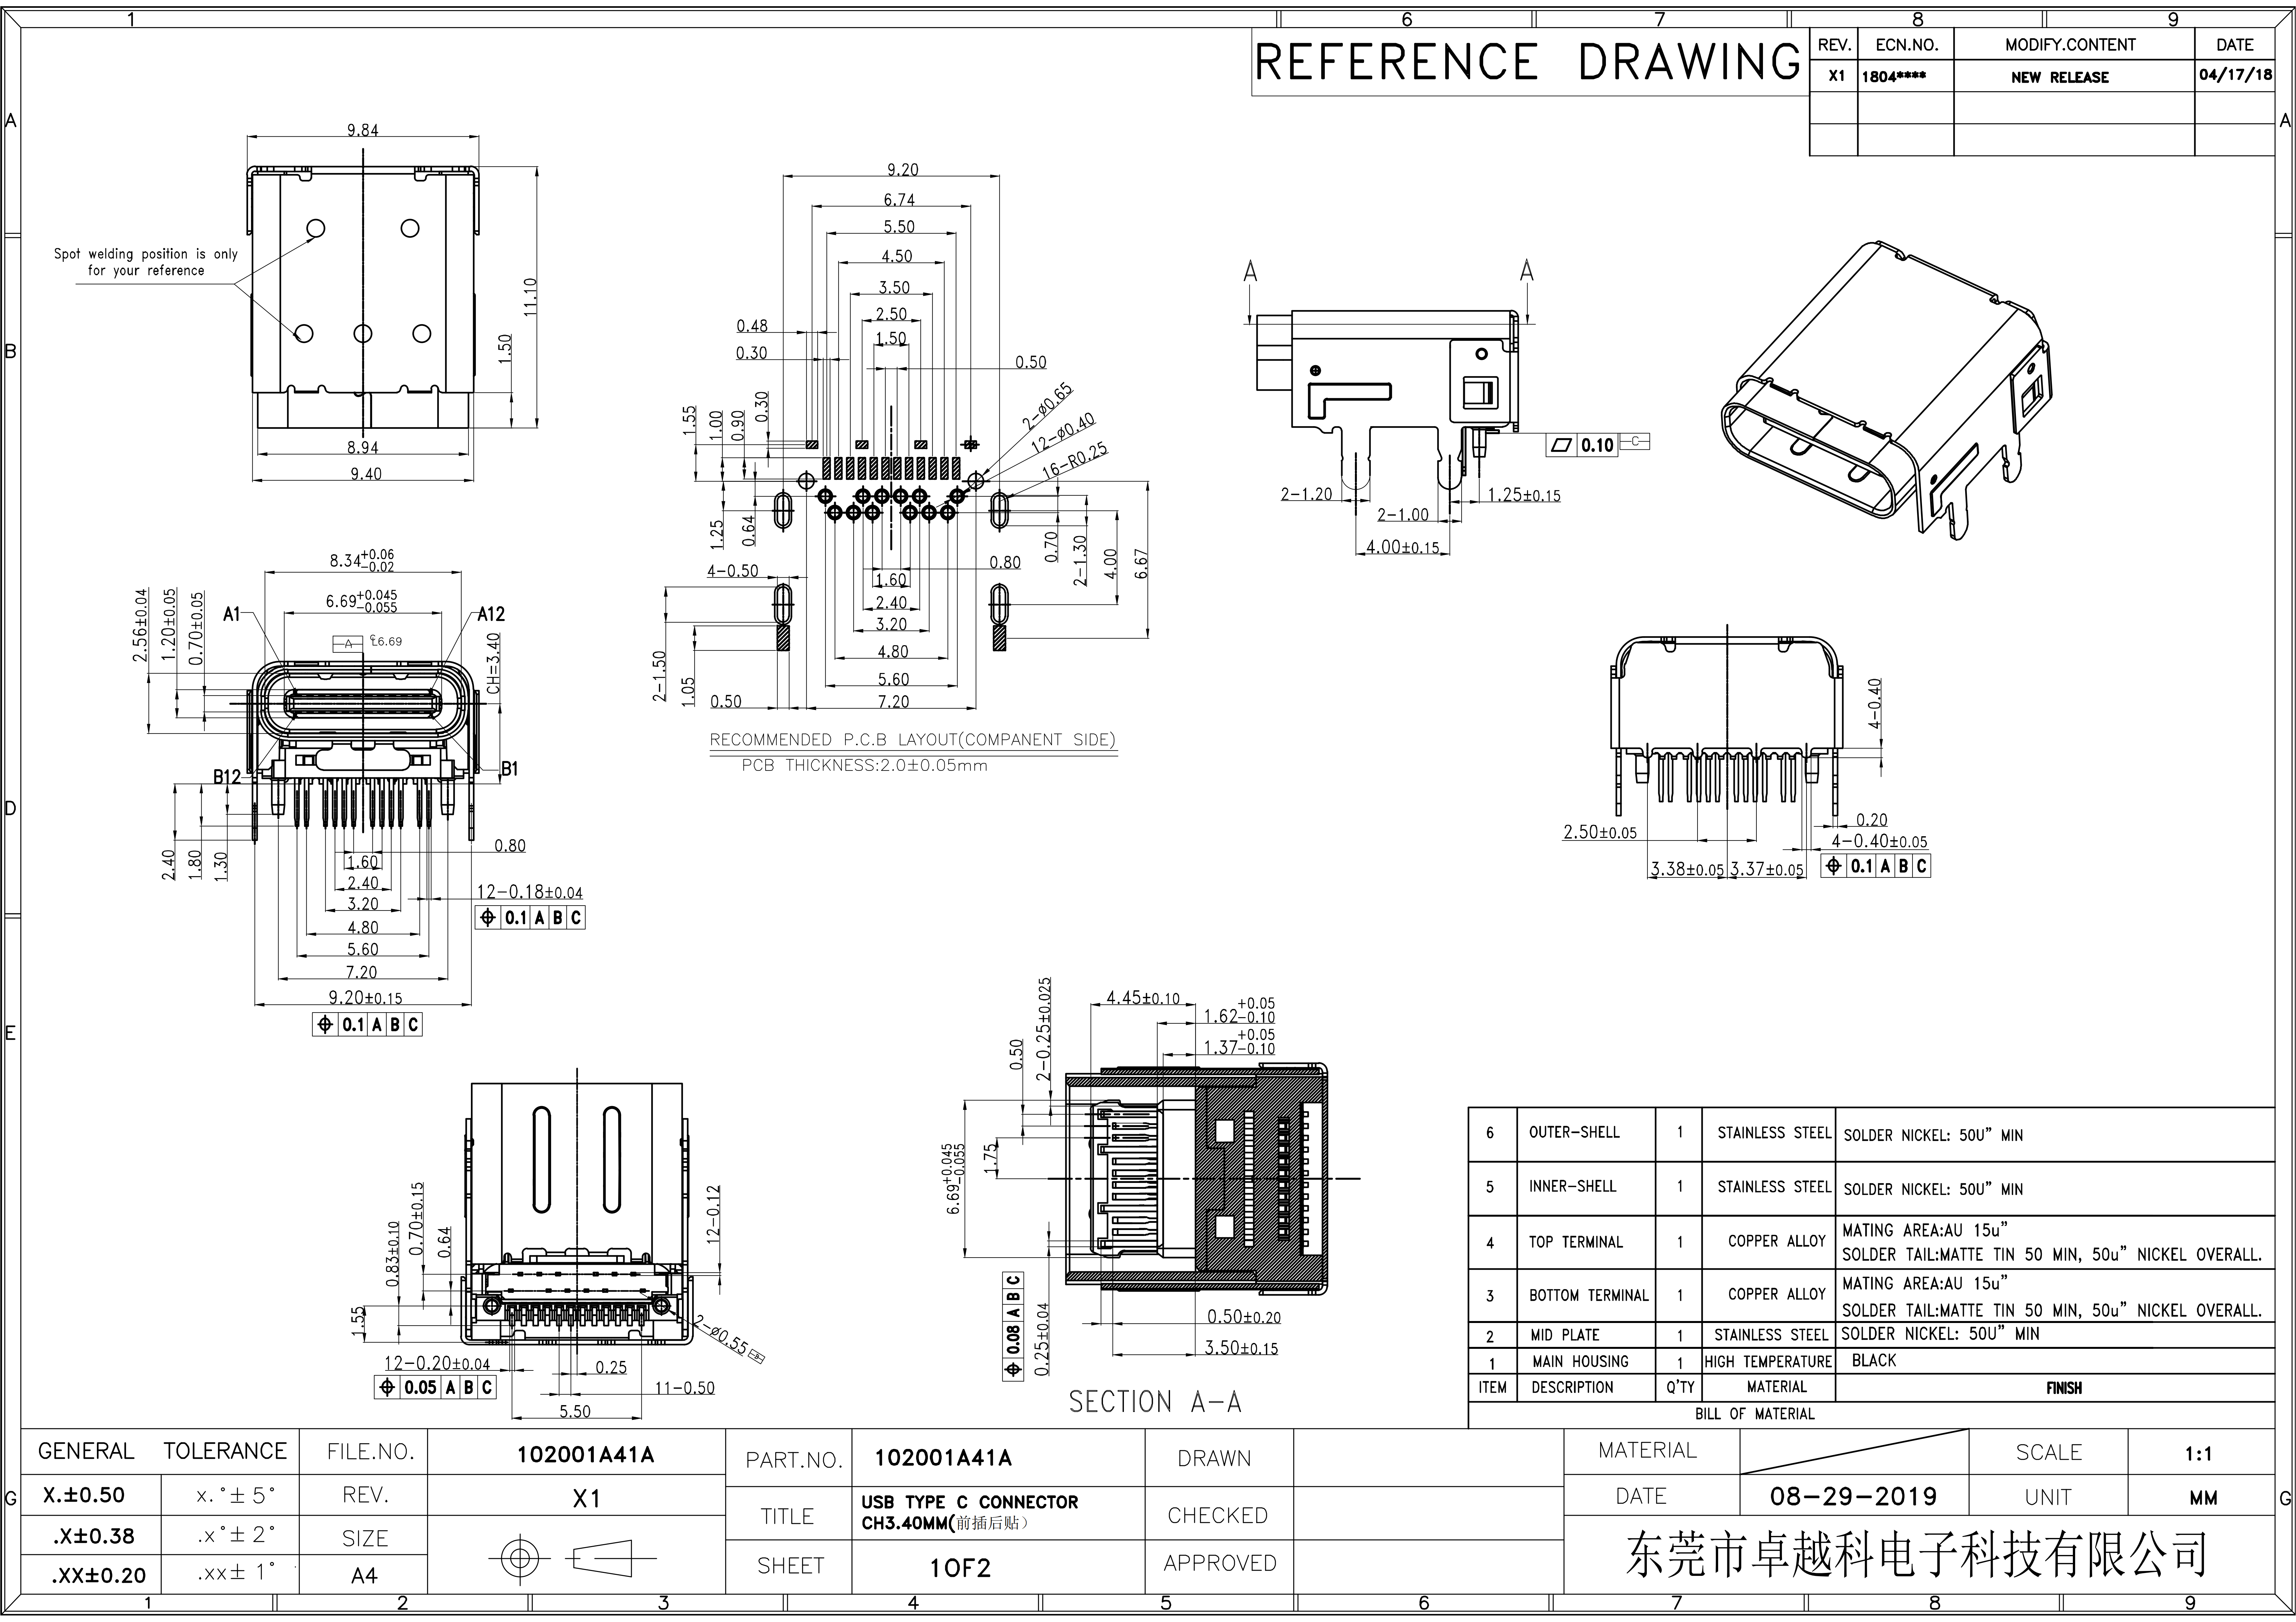Click the OUTER-SHELL row in bill of material

point(1871,1134)
